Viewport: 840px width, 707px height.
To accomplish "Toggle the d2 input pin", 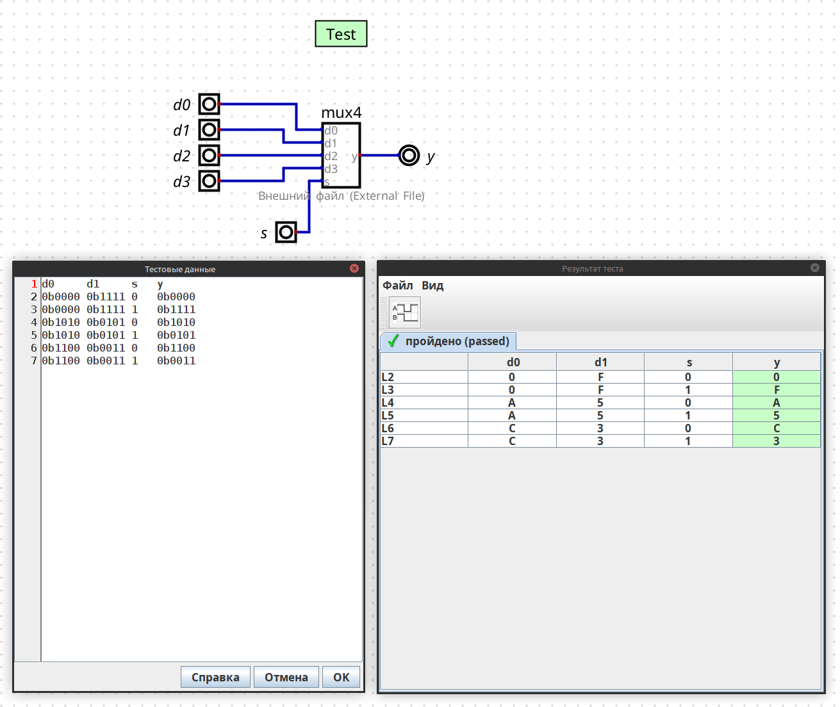I will [x=209, y=155].
